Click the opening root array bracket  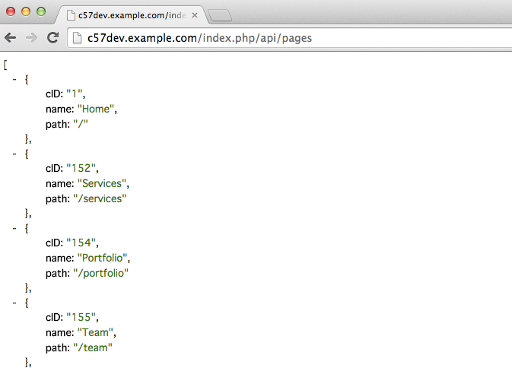click(5, 65)
